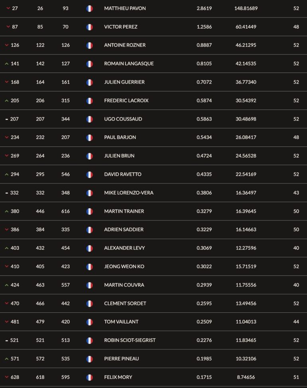Click the flag icon beside Frederic Lacroix
This screenshot has width=307, height=388.
pyautogui.click(x=90, y=101)
